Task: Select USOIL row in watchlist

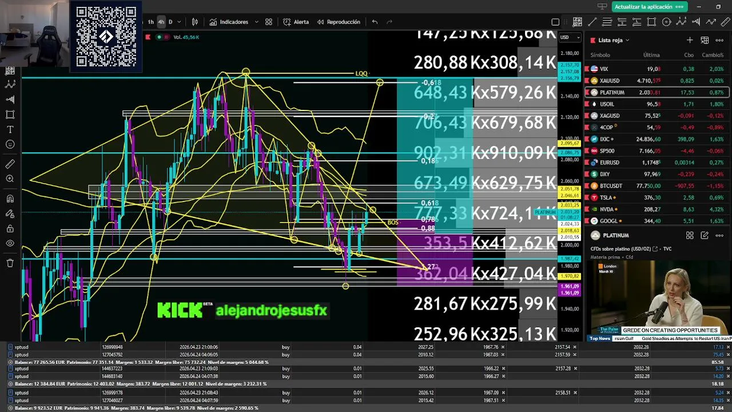Action: [x=657, y=104]
